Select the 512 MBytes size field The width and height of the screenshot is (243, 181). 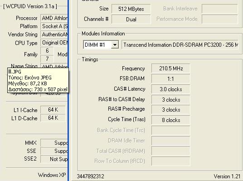coord(131,9)
